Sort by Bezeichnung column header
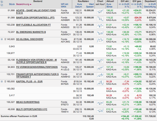 point(23,4)
